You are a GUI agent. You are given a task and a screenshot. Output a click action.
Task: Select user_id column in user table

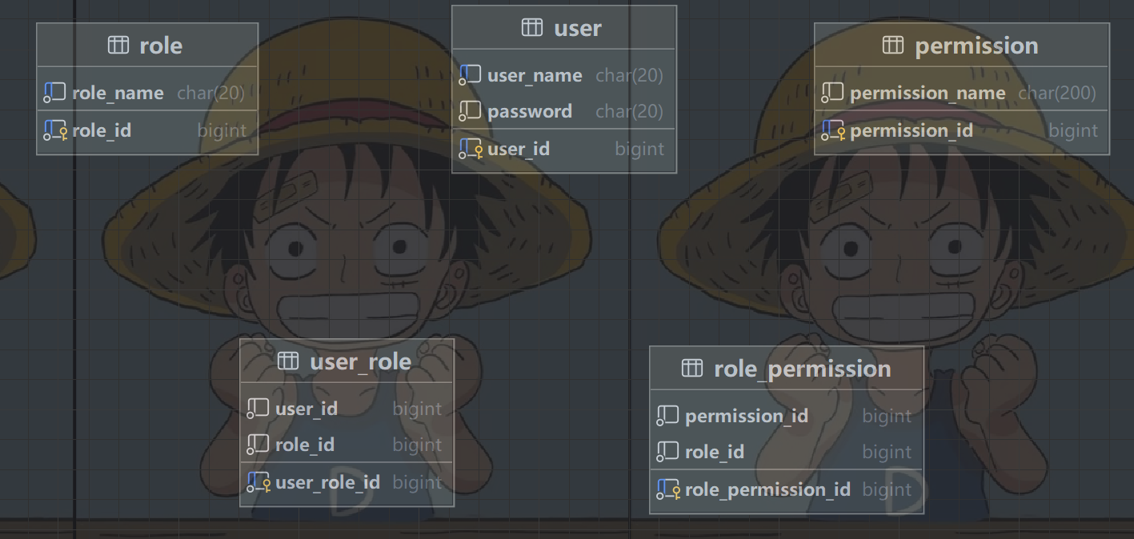coord(519,149)
